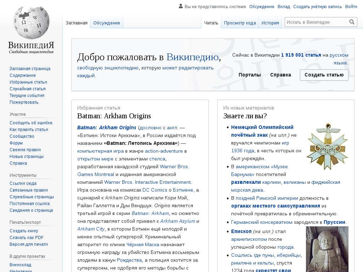Click the «Избранная статья» section label
Screen dimensions: 363x272
point(99,108)
